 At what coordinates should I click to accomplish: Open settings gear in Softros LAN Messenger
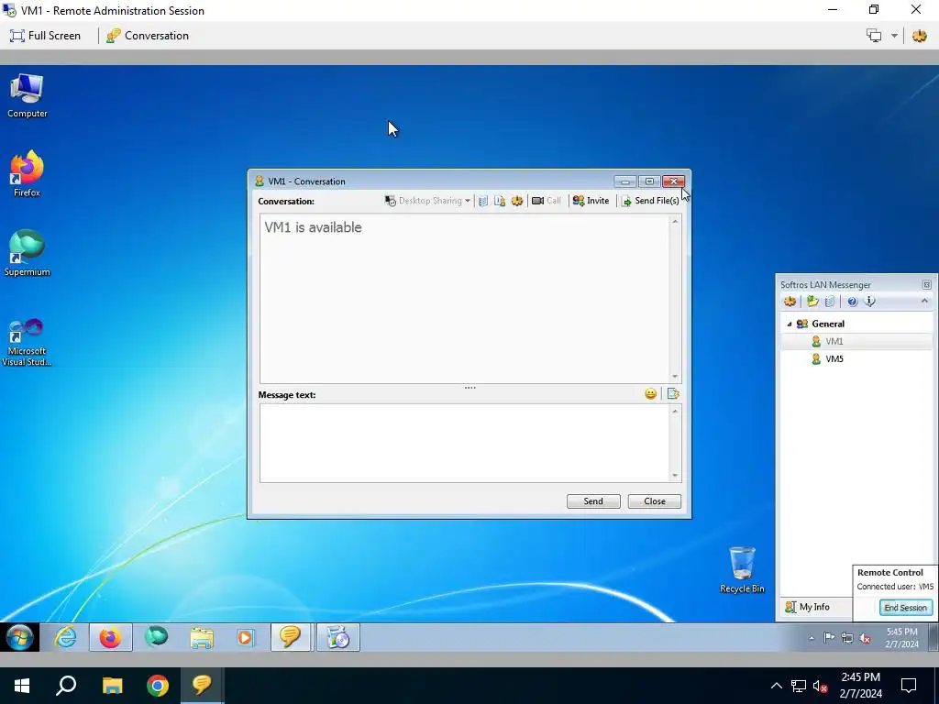pyautogui.click(x=790, y=301)
